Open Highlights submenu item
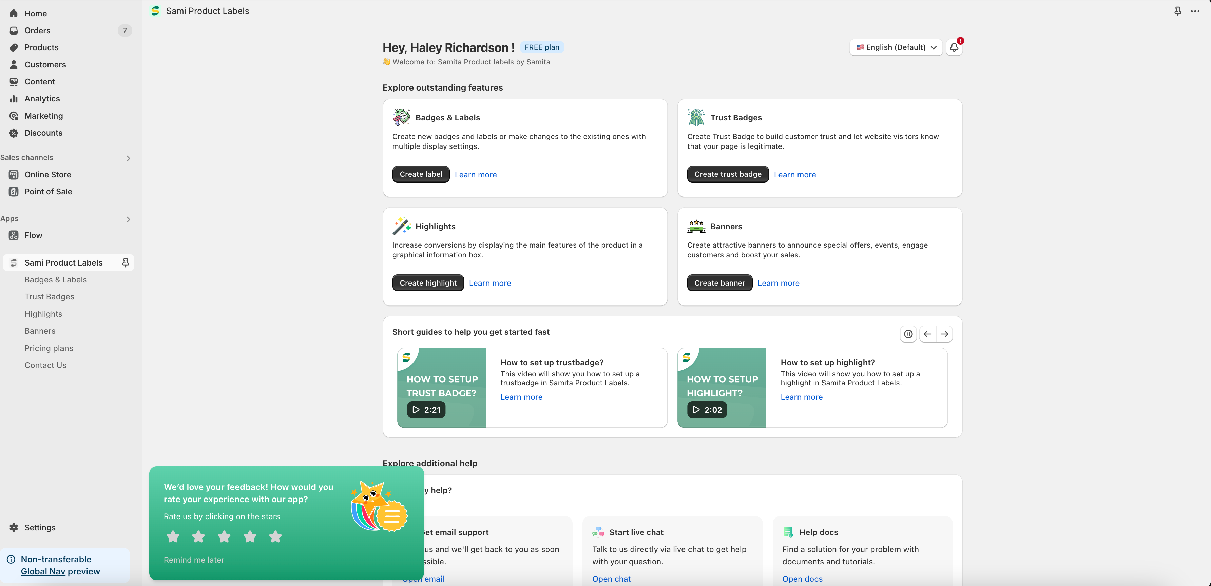The width and height of the screenshot is (1211, 586). click(43, 314)
